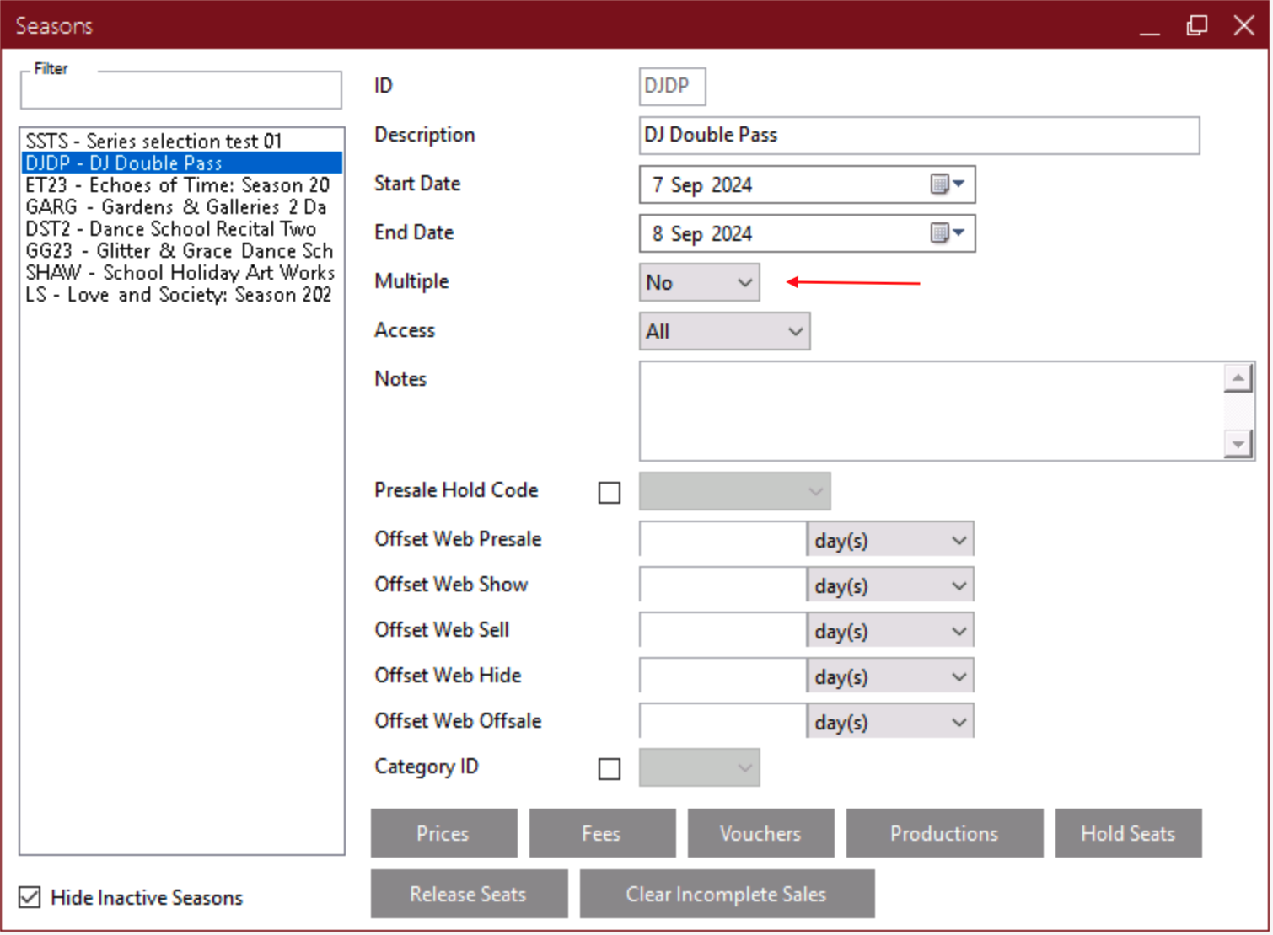Screen dimensions: 1273x935
Task: Maximize the Seasons window
Action: tap(1197, 25)
